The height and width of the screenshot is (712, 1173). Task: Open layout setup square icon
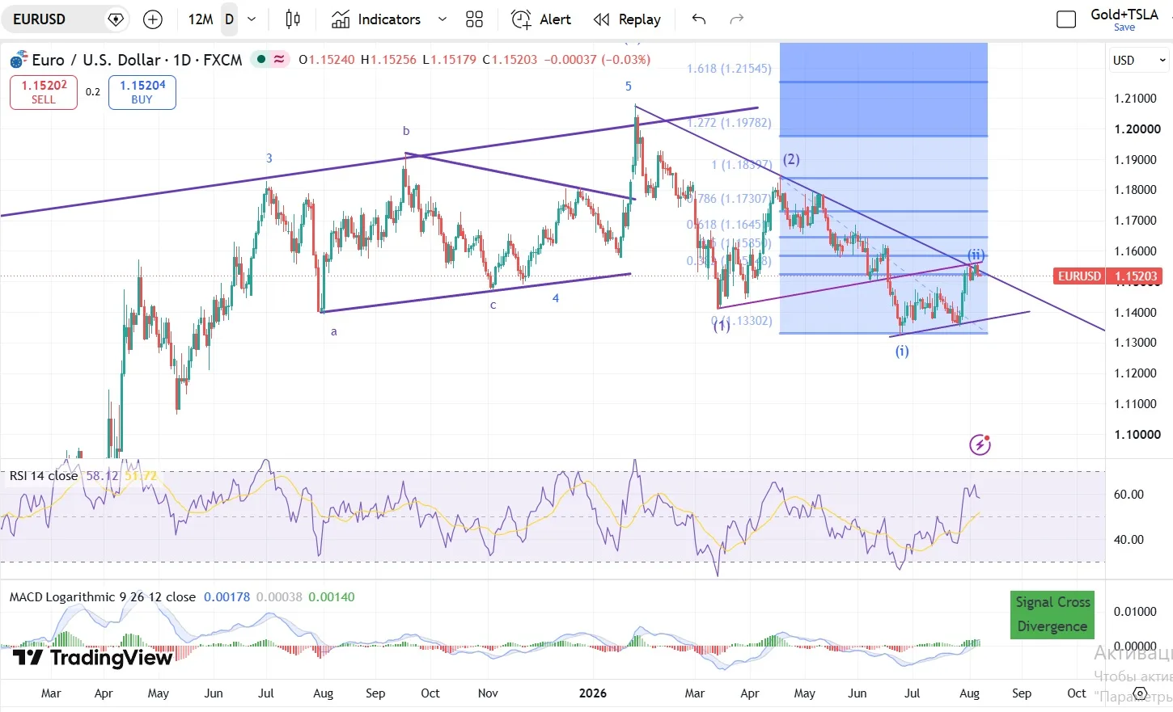point(1066,19)
